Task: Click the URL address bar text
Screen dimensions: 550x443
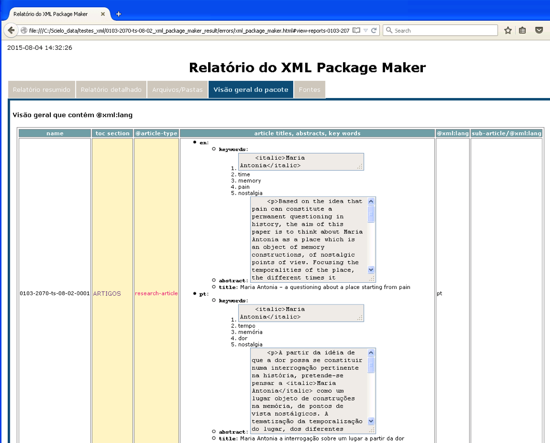Action: click(189, 31)
